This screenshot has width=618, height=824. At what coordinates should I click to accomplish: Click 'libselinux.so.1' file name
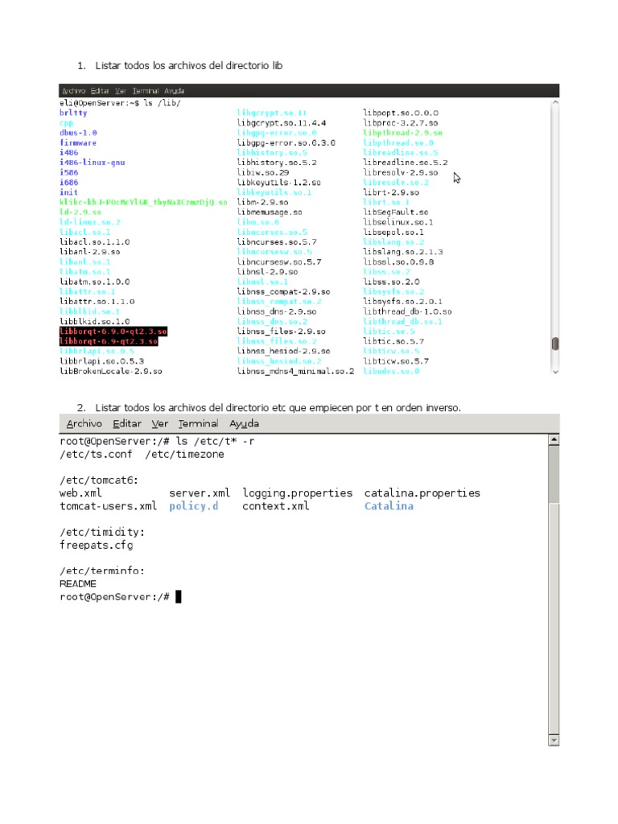(x=398, y=222)
